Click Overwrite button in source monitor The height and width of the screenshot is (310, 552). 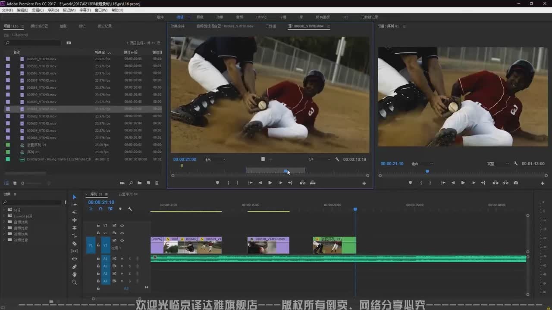point(313,183)
